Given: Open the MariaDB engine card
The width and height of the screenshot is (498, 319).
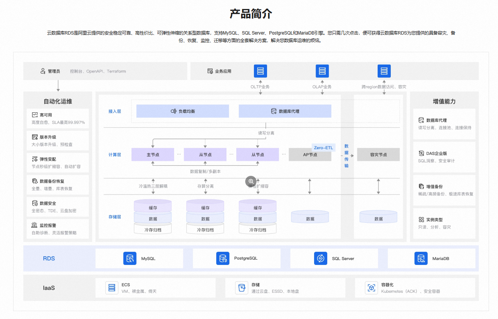Looking at the screenshot, I should (x=431, y=259).
